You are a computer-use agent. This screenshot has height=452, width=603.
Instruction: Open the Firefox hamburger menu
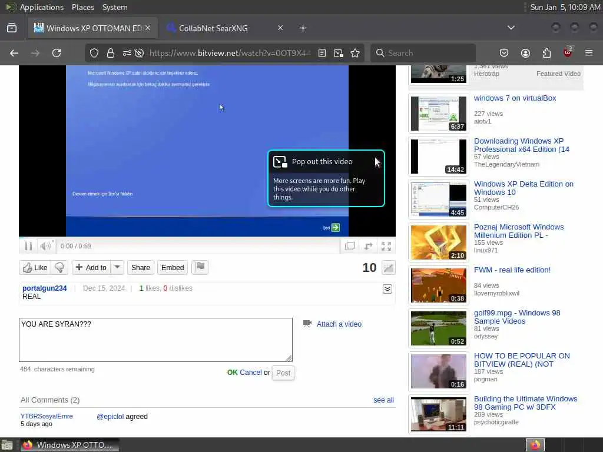589,53
